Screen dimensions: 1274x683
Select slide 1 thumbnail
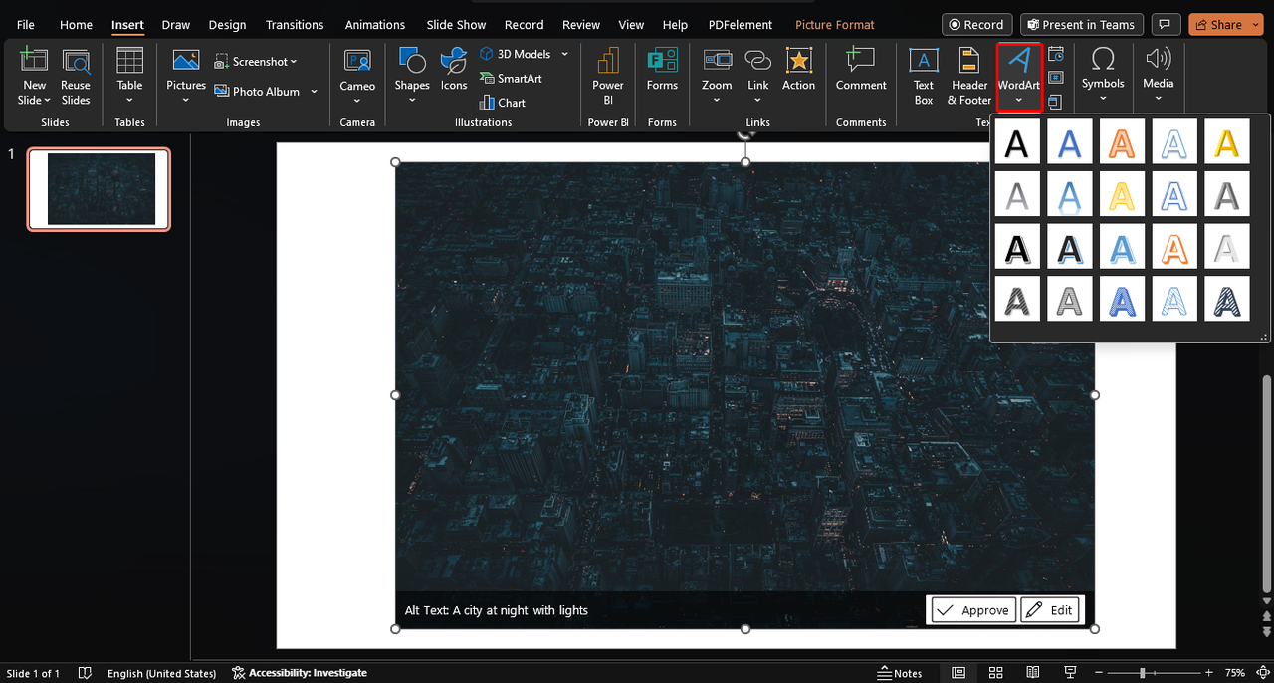99,189
